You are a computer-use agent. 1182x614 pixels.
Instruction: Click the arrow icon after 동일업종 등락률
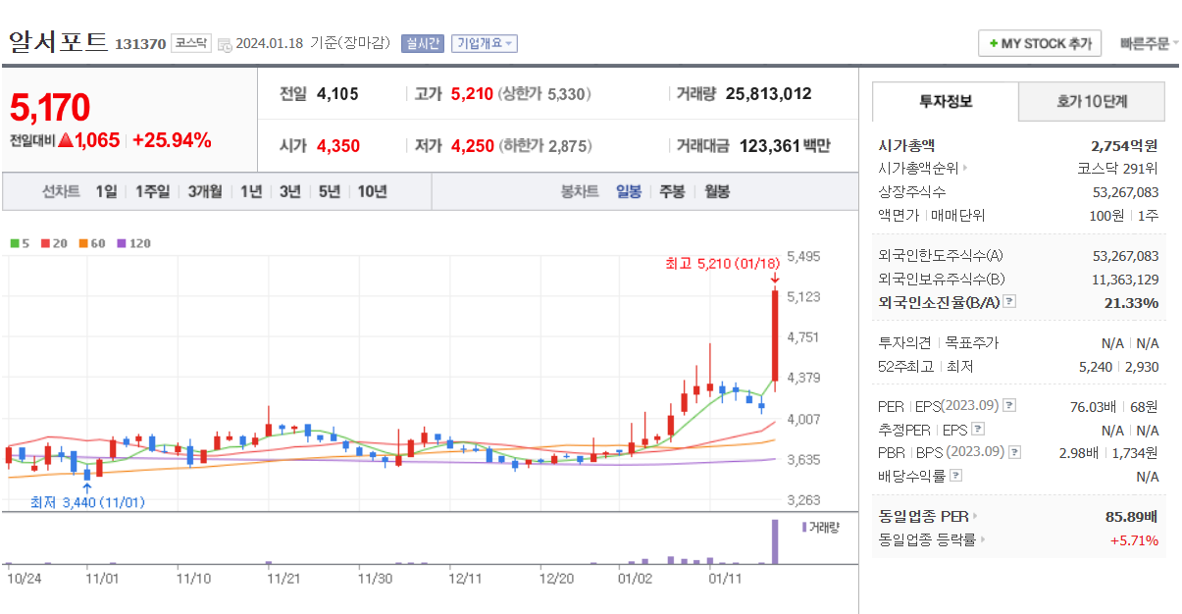tap(983, 539)
